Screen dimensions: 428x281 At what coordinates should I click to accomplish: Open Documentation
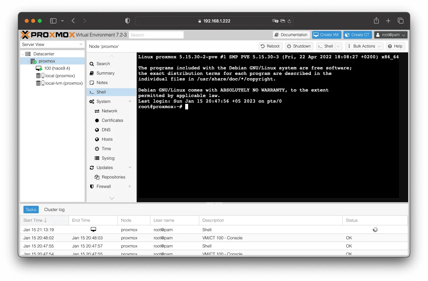coord(291,35)
